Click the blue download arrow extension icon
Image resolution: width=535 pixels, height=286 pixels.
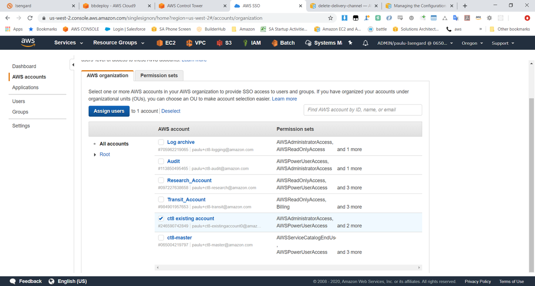point(344,18)
